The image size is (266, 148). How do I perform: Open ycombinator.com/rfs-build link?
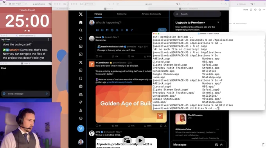pyautogui.click(x=119, y=82)
